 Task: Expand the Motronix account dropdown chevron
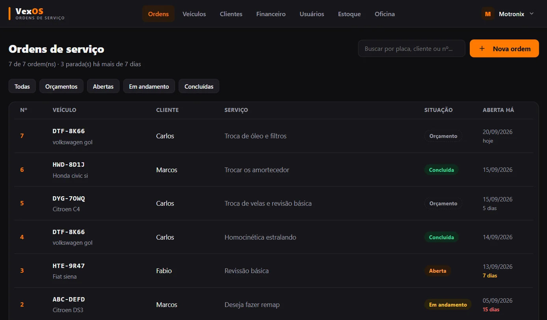click(x=531, y=14)
